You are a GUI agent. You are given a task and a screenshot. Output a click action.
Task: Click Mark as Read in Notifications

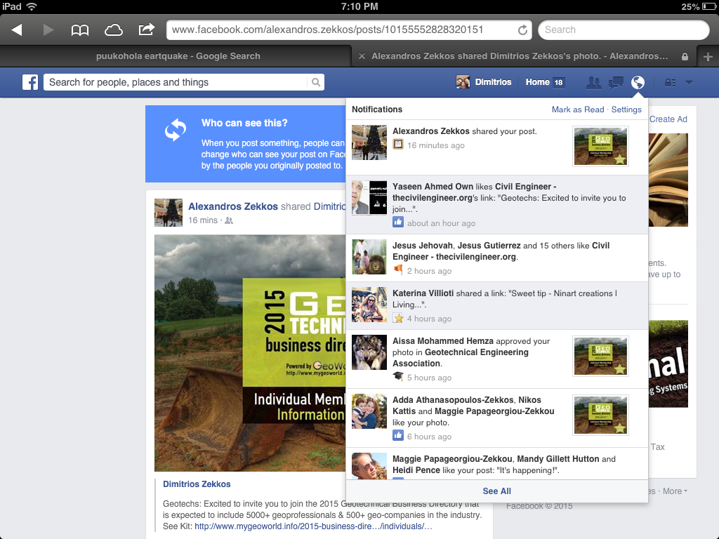[x=578, y=109]
